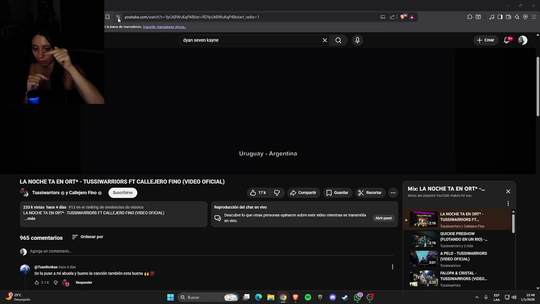Click Guardar save button
540x304 pixels.
(x=337, y=193)
